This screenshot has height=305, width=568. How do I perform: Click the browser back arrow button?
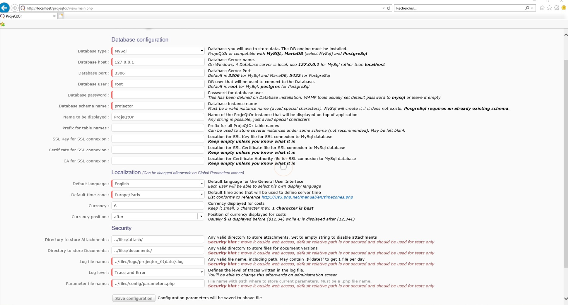click(5, 8)
